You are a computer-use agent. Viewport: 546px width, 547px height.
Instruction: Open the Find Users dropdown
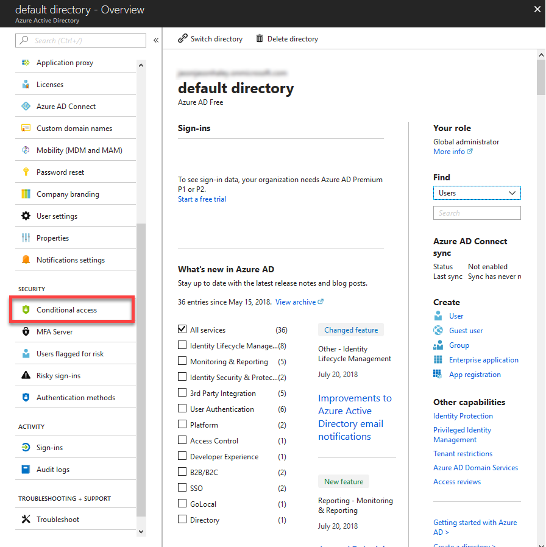pos(477,193)
